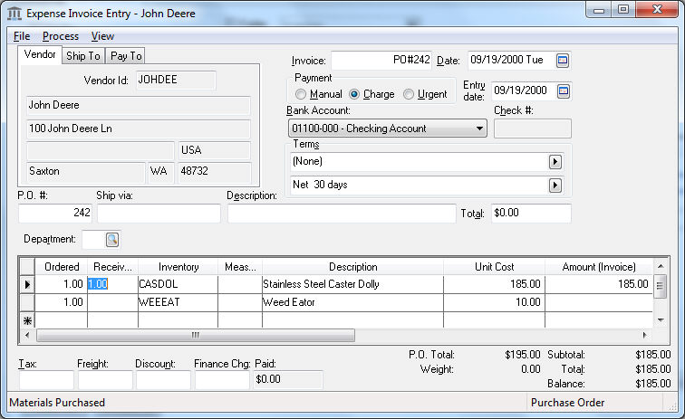Switch to the Pay To tab
685x419 pixels.
(126, 56)
